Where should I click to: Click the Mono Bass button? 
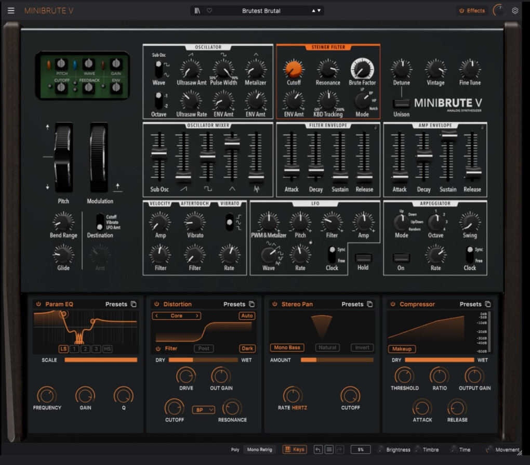pos(287,347)
